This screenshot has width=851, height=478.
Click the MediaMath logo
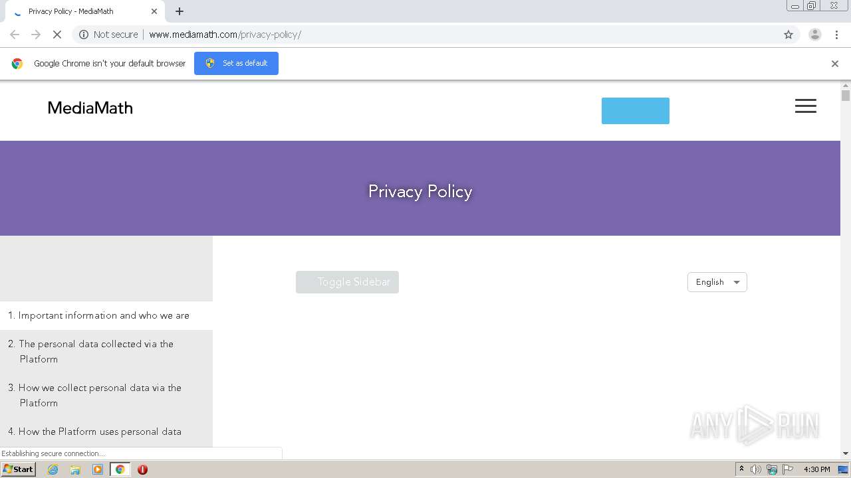coord(90,108)
